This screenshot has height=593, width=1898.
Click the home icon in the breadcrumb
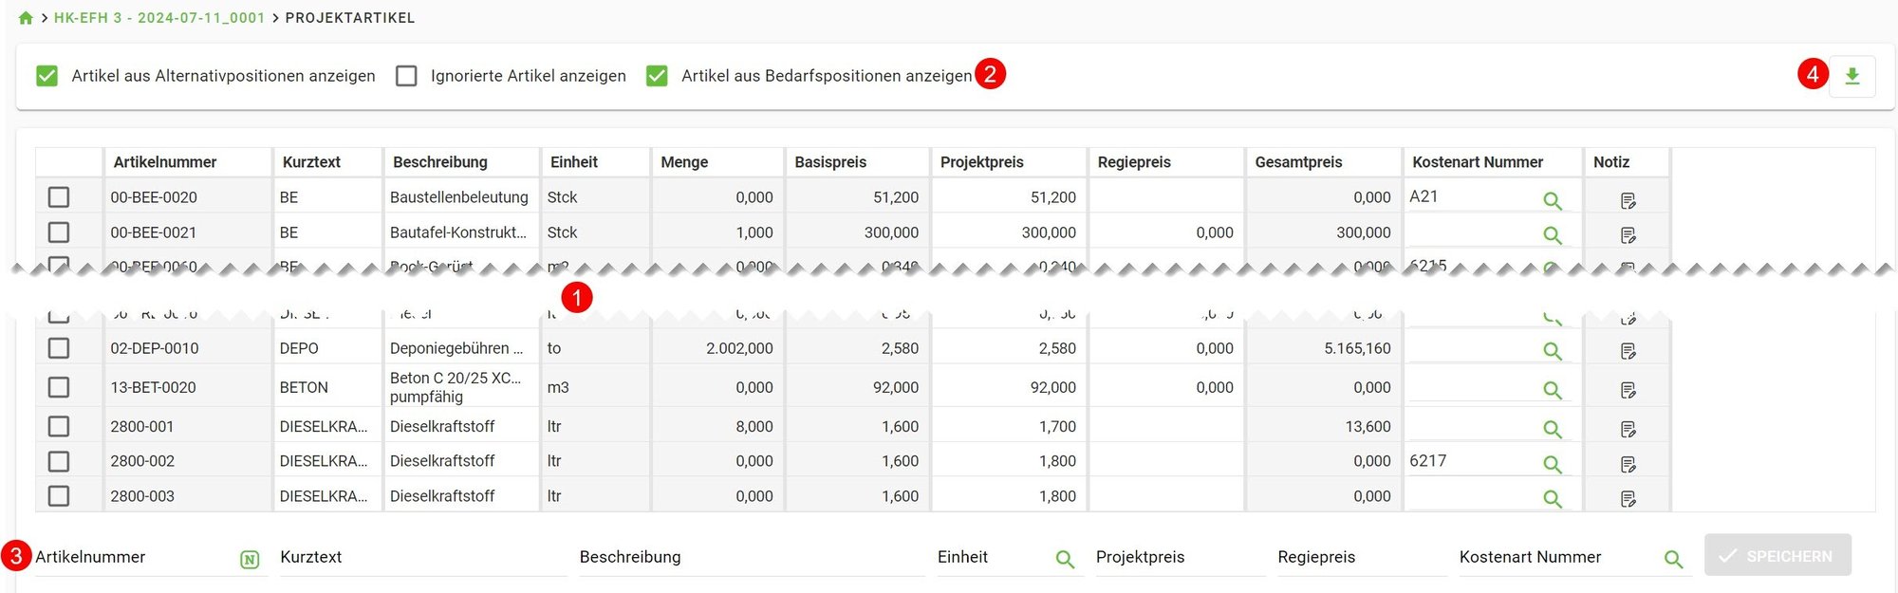pos(24,16)
